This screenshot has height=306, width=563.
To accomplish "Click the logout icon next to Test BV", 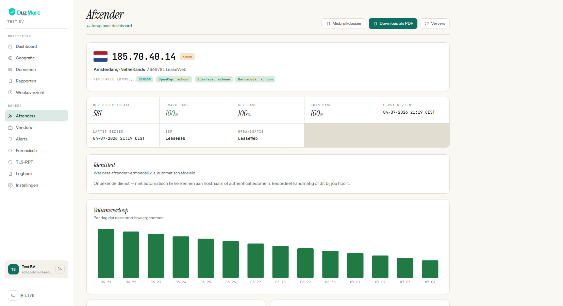I will coord(60,269).
